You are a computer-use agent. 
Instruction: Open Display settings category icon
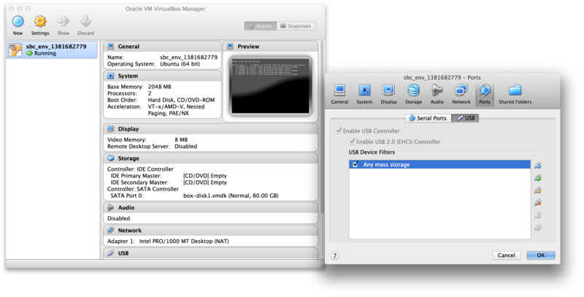pyautogui.click(x=388, y=94)
